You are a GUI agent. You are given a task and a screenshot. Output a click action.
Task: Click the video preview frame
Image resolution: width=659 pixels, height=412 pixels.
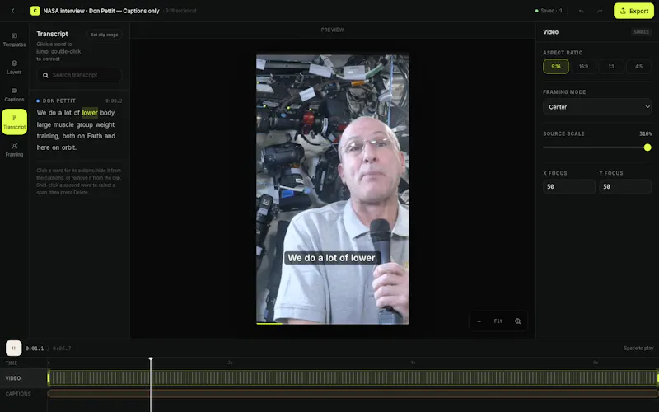[x=333, y=190]
